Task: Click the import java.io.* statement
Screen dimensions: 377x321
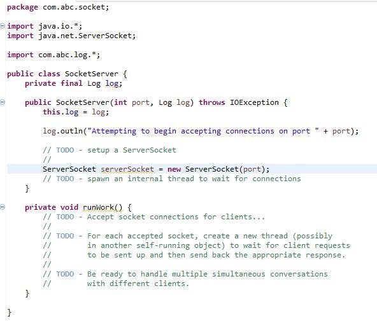Action: [45, 26]
